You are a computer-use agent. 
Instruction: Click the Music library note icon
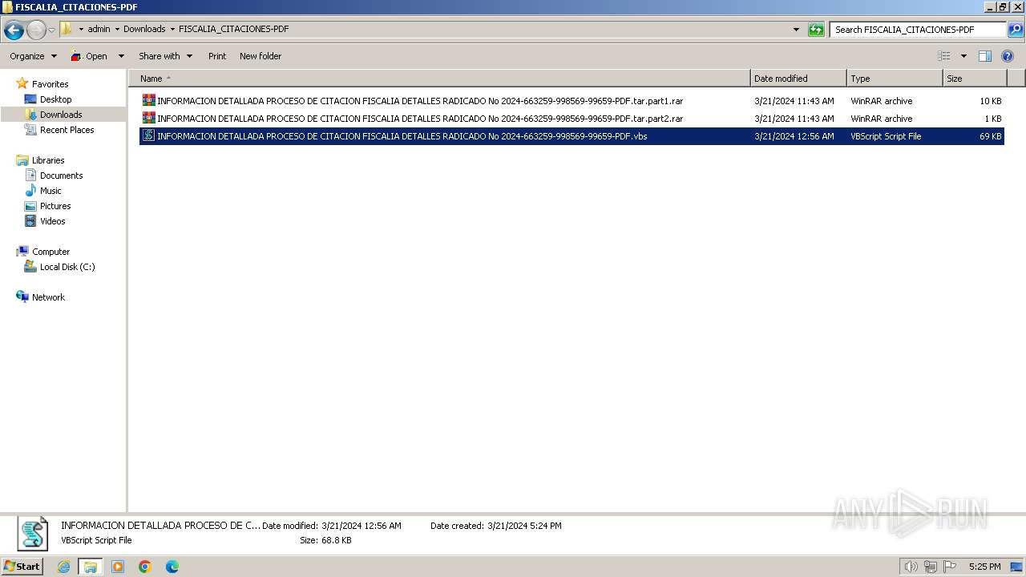click(30, 191)
